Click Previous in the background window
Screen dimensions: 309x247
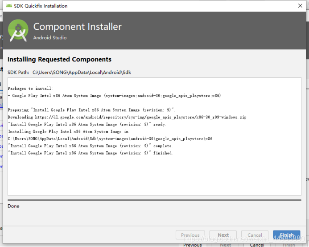[x=192, y=245]
